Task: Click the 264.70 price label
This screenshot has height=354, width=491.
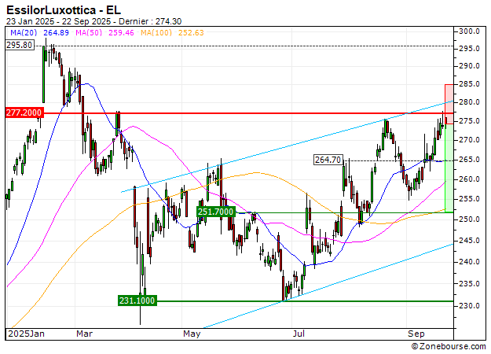Action: coord(328,160)
